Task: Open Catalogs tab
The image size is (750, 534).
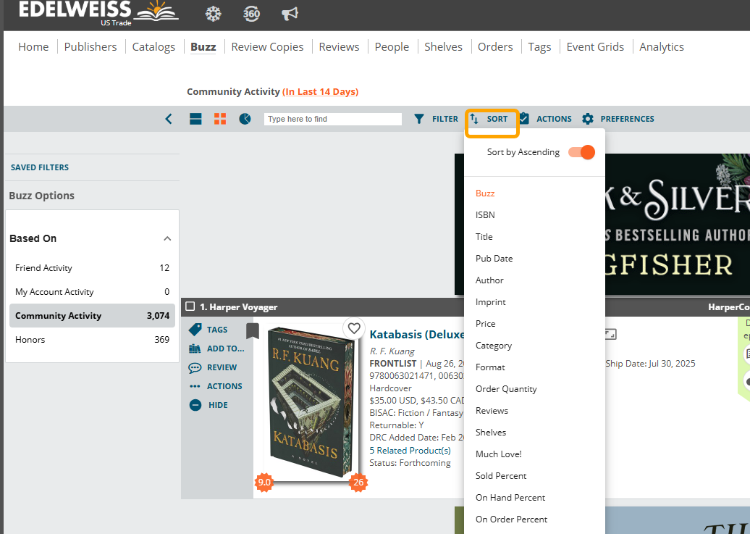Action: pyautogui.click(x=153, y=47)
